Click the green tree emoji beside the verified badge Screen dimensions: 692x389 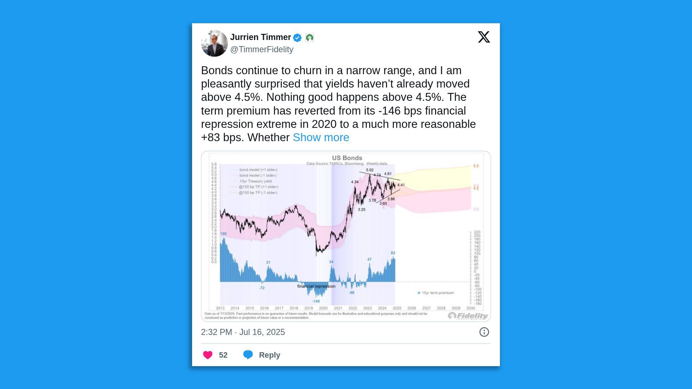(x=310, y=37)
